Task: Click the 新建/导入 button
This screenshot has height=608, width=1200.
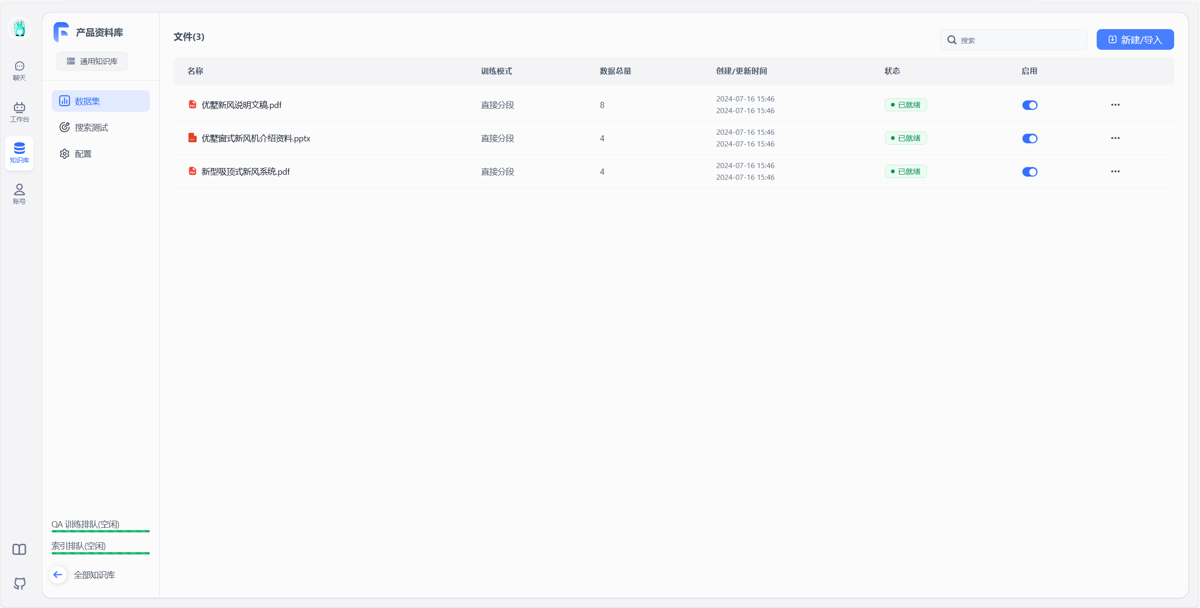Action: click(x=1135, y=40)
